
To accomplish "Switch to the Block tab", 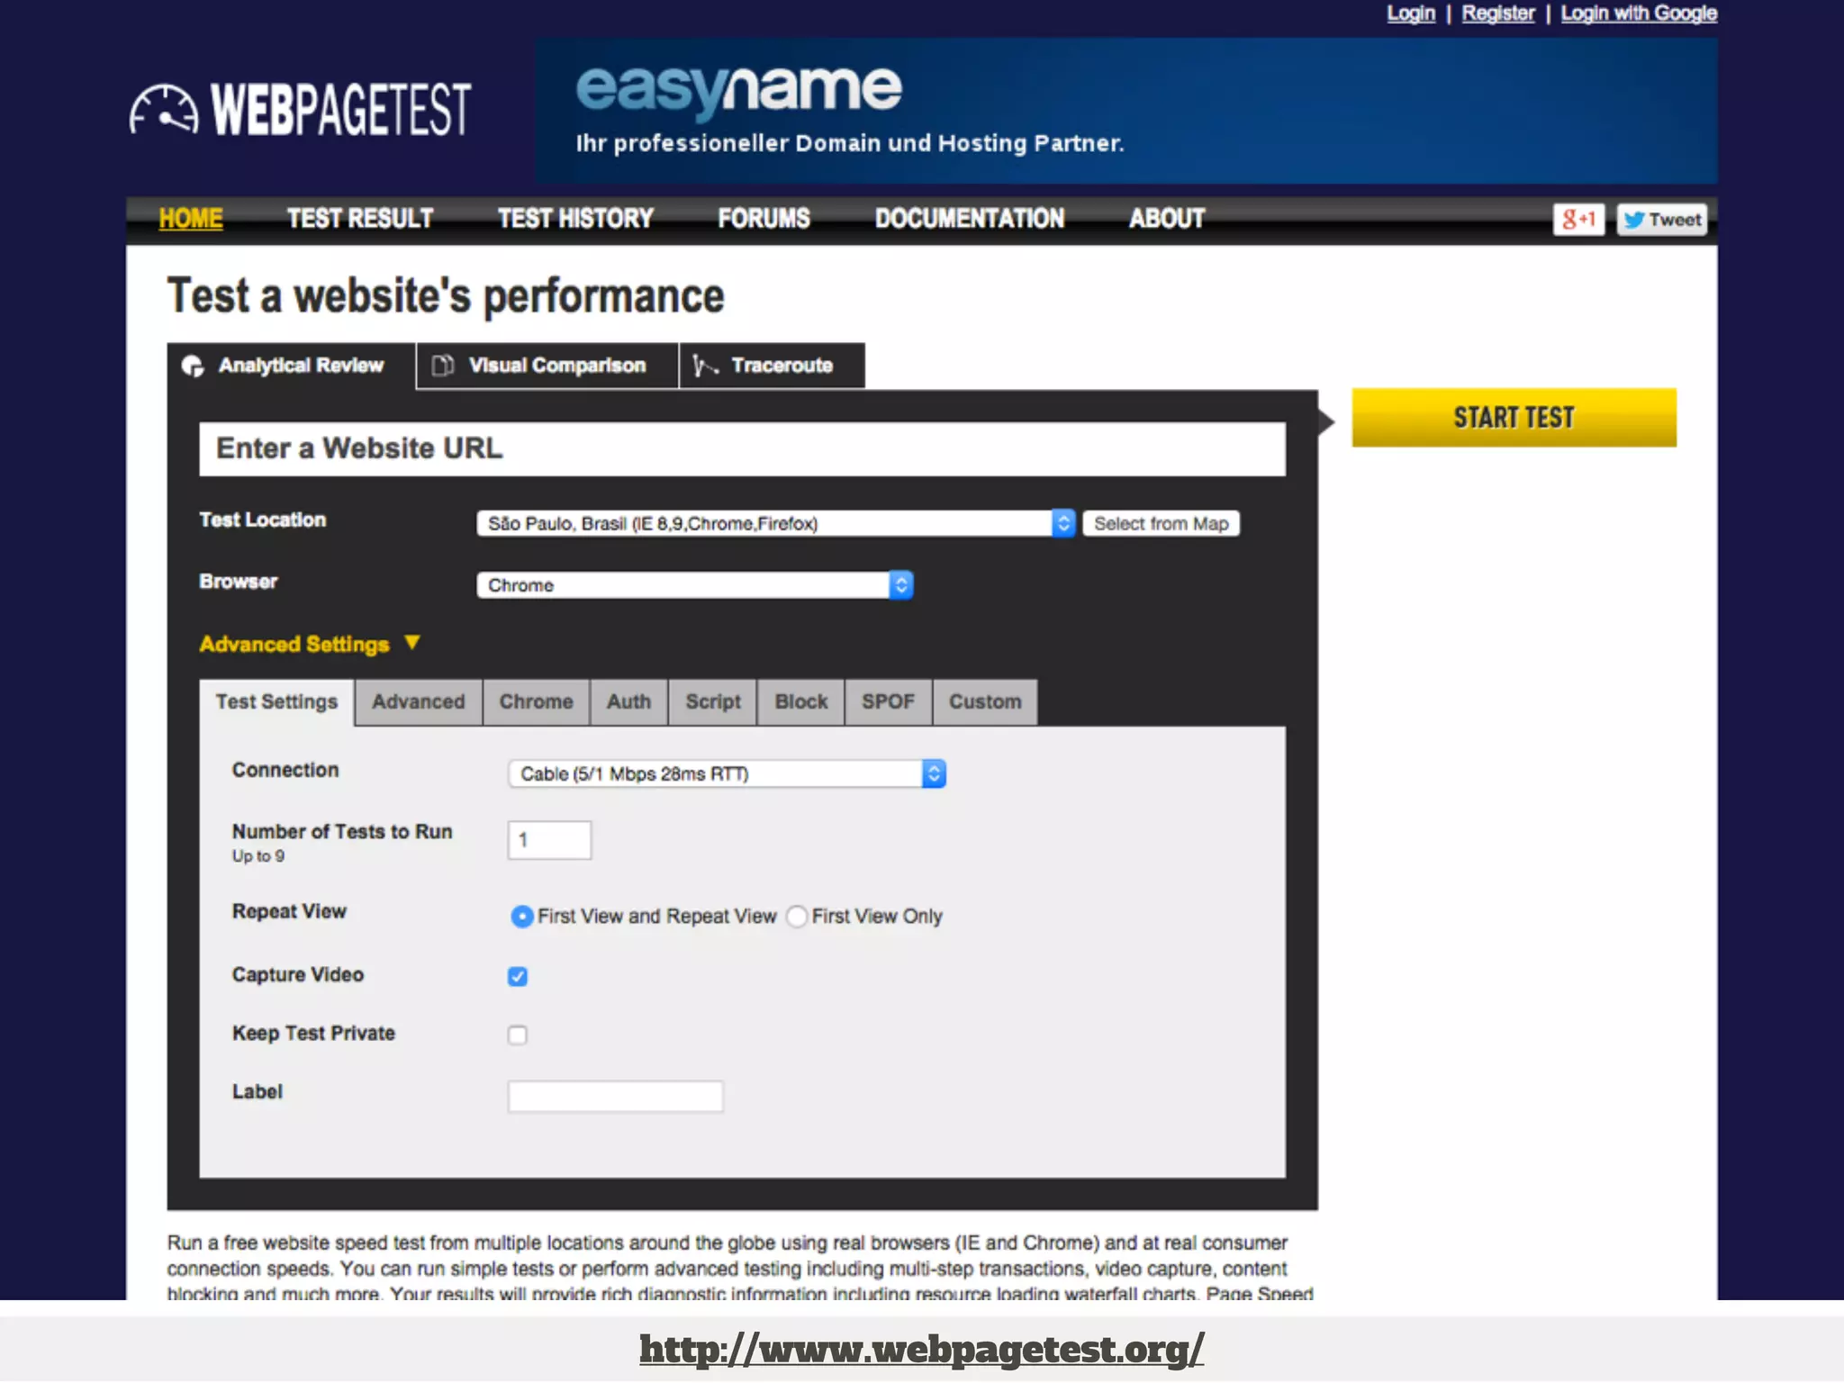I will tap(801, 702).
